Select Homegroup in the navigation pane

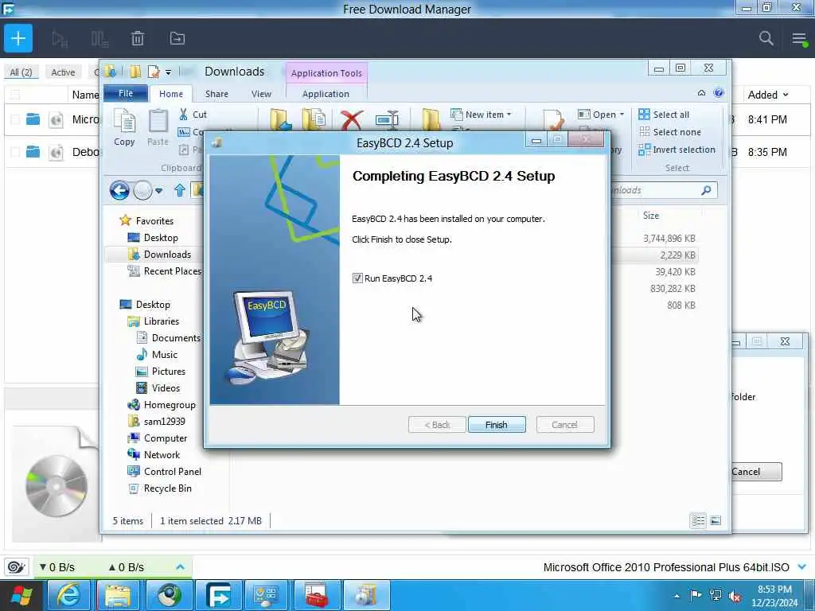pyautogui.click(x=162, y=404)
